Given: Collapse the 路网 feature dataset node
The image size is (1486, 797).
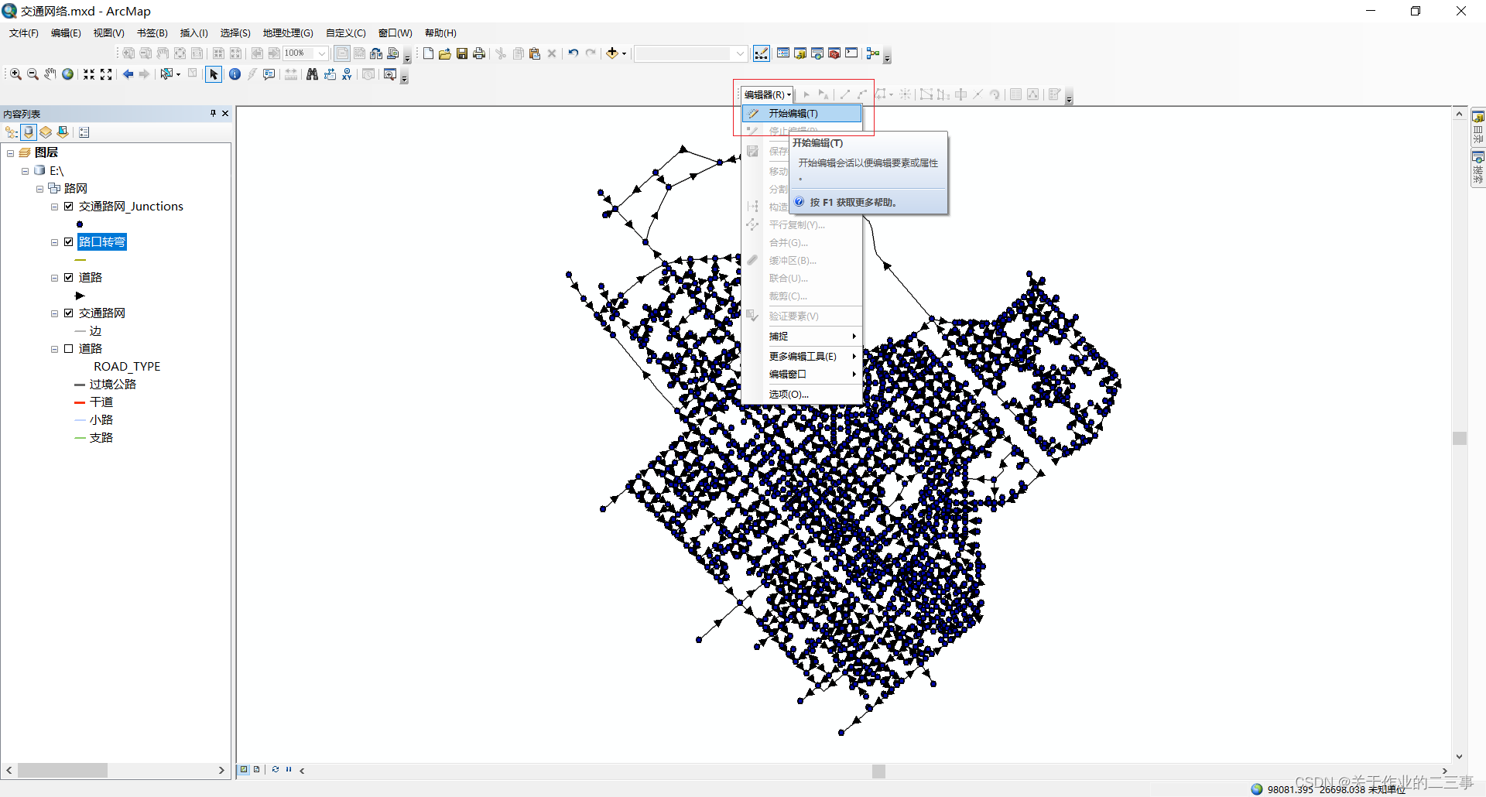Looking at the screenshot, I should pos(40,189).
